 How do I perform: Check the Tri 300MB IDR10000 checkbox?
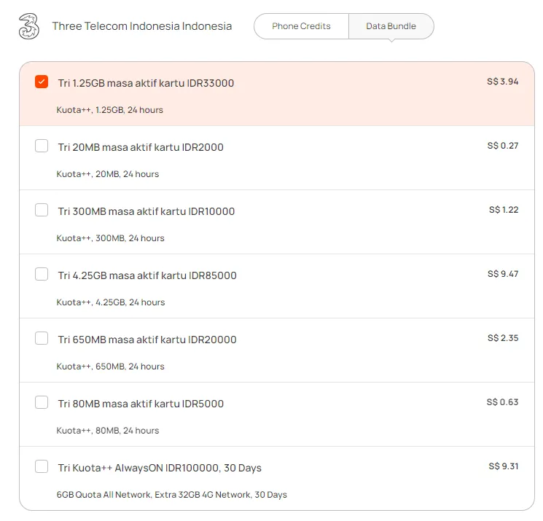tap(42, 210)
